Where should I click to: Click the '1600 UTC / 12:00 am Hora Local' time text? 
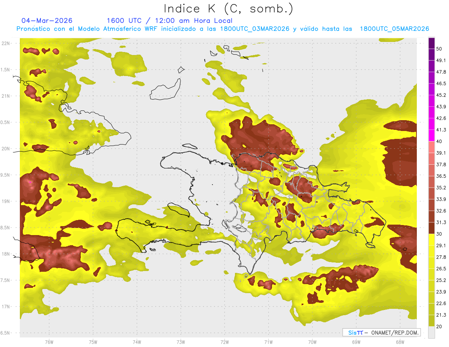[169, 21]
